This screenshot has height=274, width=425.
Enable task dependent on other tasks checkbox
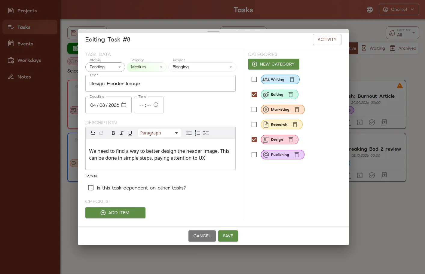(91, 188)
